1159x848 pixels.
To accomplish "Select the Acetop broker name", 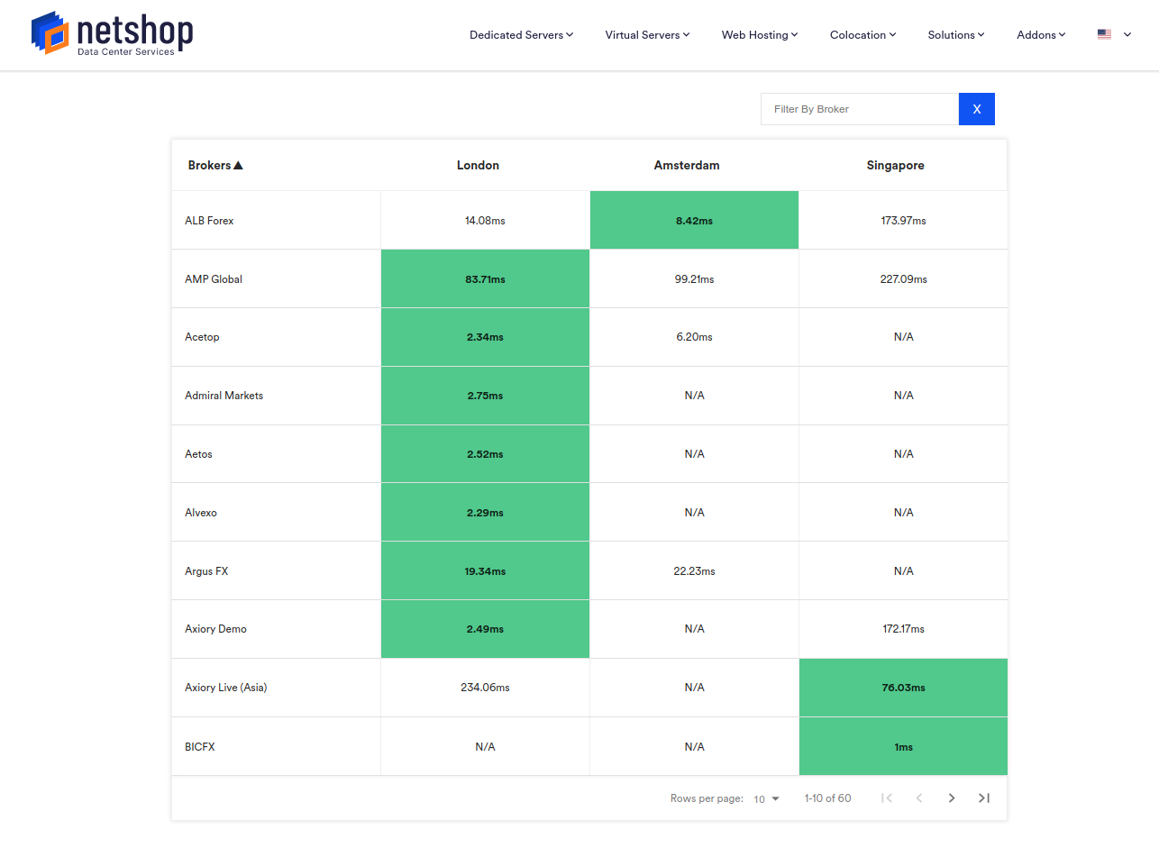I will click(x=202, y=337).
